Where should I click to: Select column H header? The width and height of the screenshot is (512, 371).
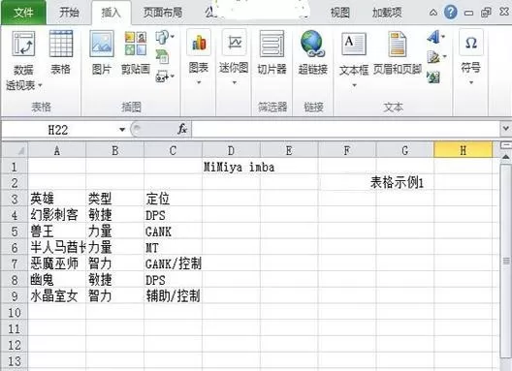463,150
